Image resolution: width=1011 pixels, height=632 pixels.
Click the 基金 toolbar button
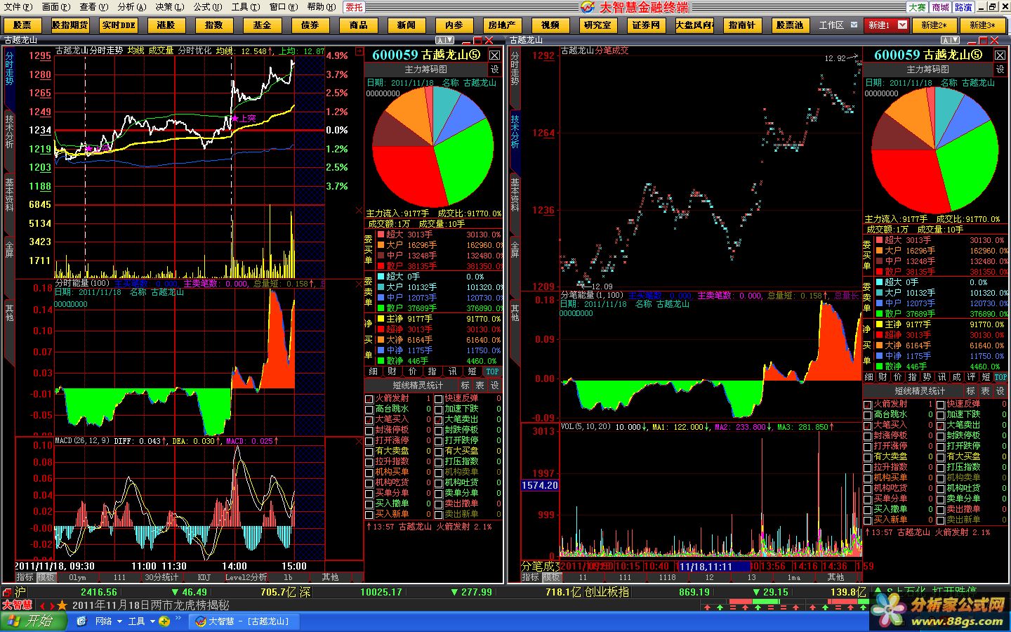(262, 25)
